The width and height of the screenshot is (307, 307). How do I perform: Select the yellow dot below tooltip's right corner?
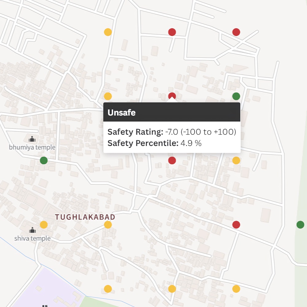pyautogui.click(x=236, y=160)
